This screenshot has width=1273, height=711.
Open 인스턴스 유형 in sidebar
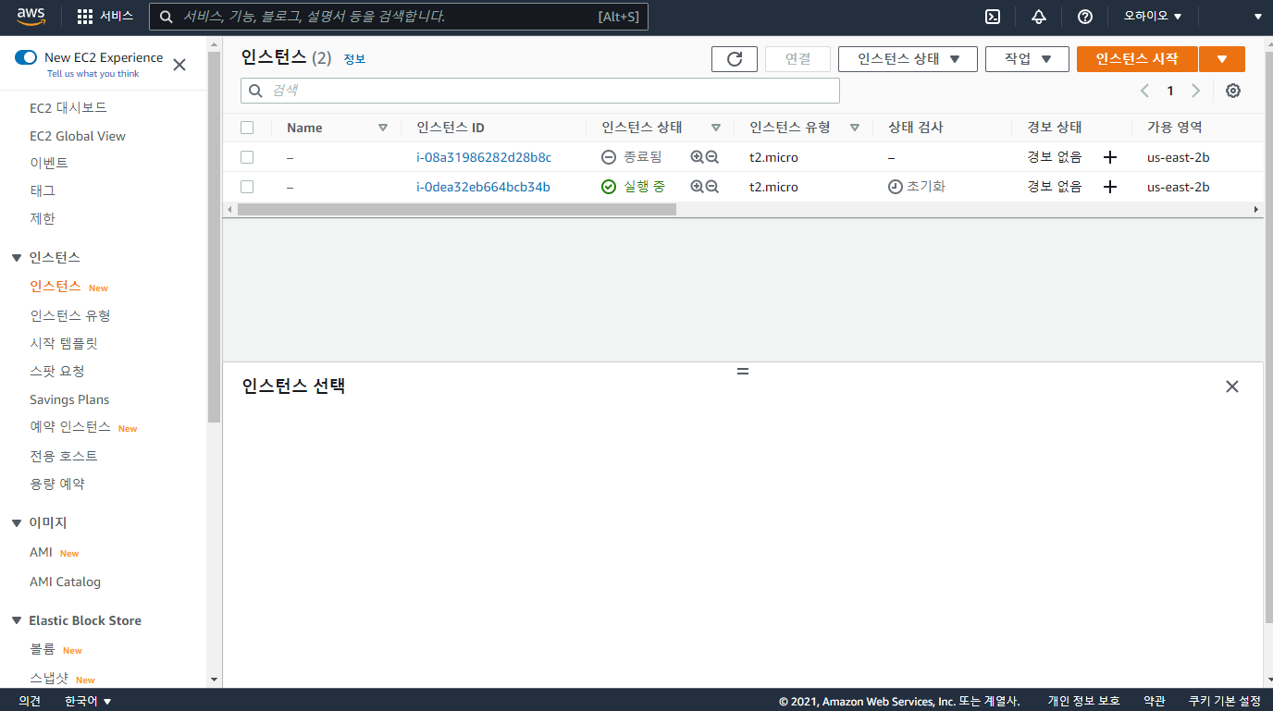pyautogui.click(x=70, y=315)
